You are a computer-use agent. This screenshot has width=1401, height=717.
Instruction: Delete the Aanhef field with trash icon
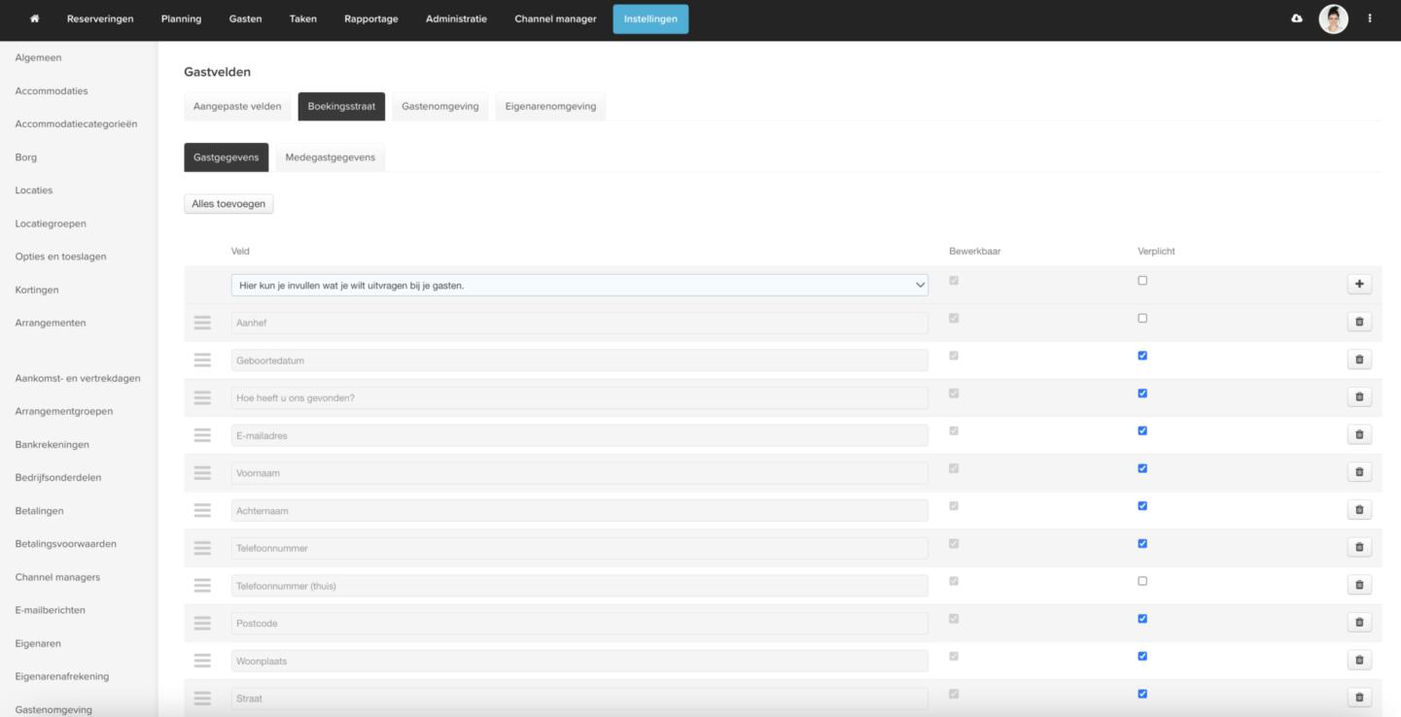coord(1358,322)
